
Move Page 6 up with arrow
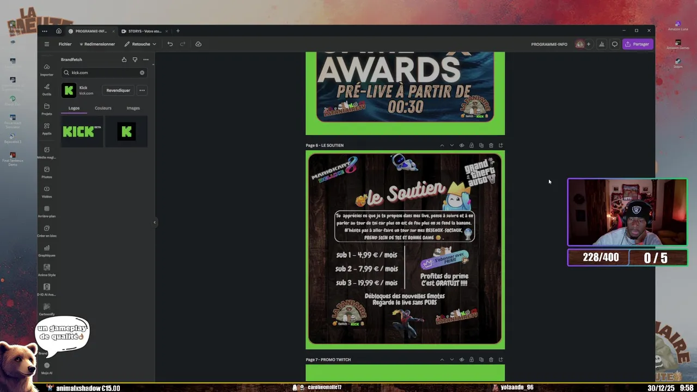tap(442, 145)
